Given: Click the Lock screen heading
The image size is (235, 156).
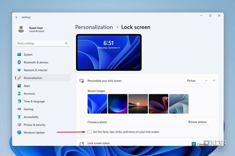Looking at the screenshot, I should pos(136,27).
